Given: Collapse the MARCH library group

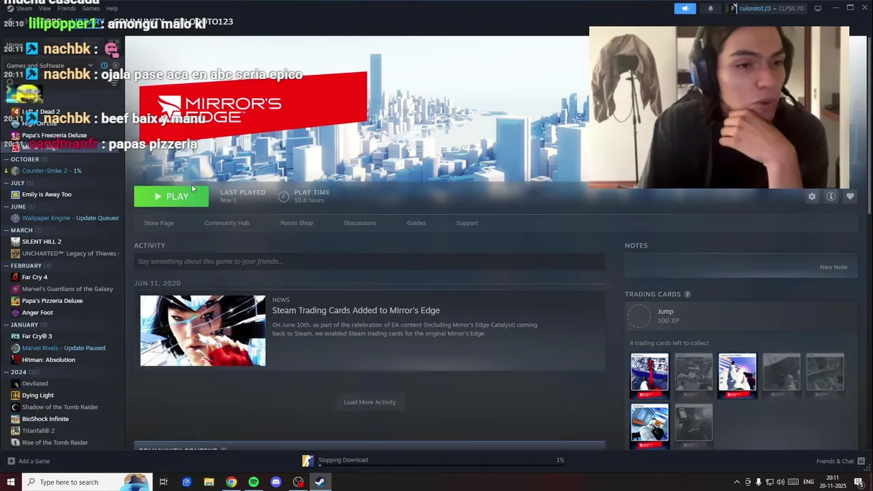Looking at the screenshot, I should [6, 230].
